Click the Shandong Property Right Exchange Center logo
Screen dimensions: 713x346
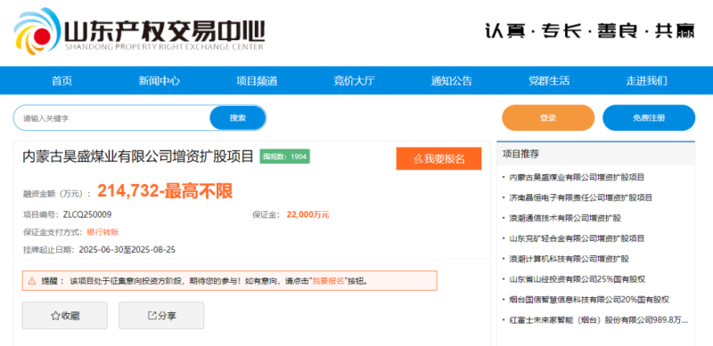pos(139,31)
